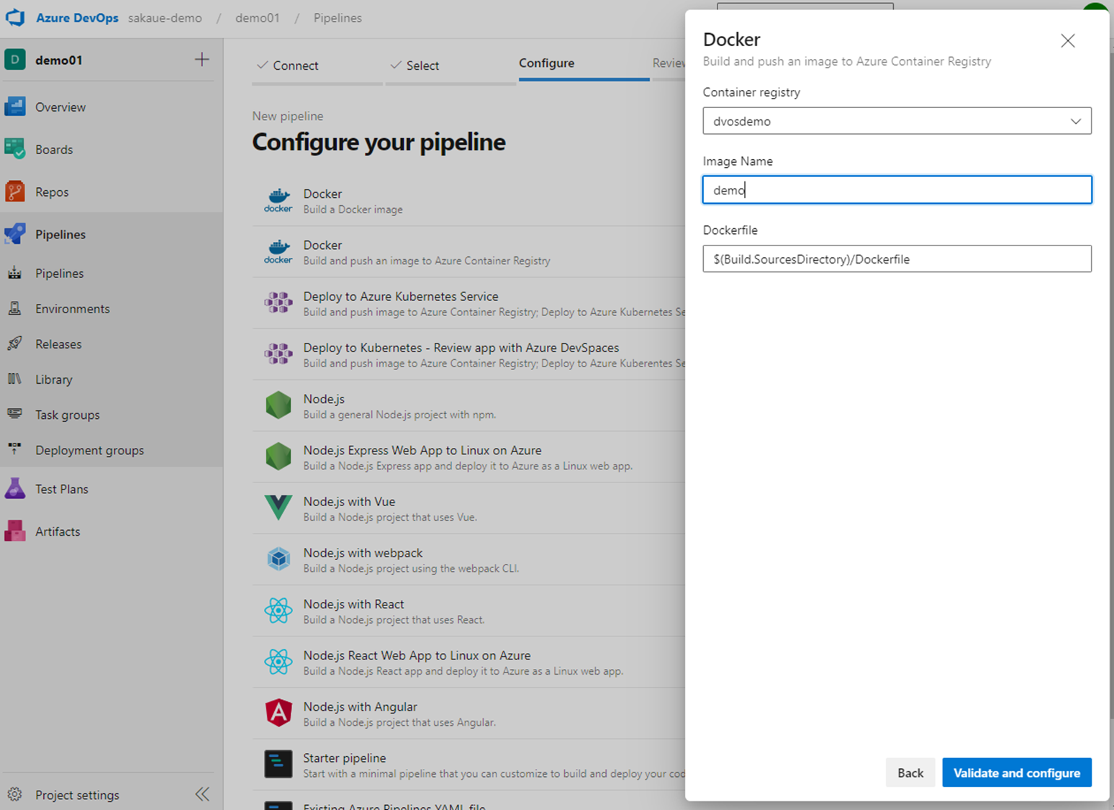Click the Pipelines sub-item icon
The image size is (1114, 810).
[14, 273]
